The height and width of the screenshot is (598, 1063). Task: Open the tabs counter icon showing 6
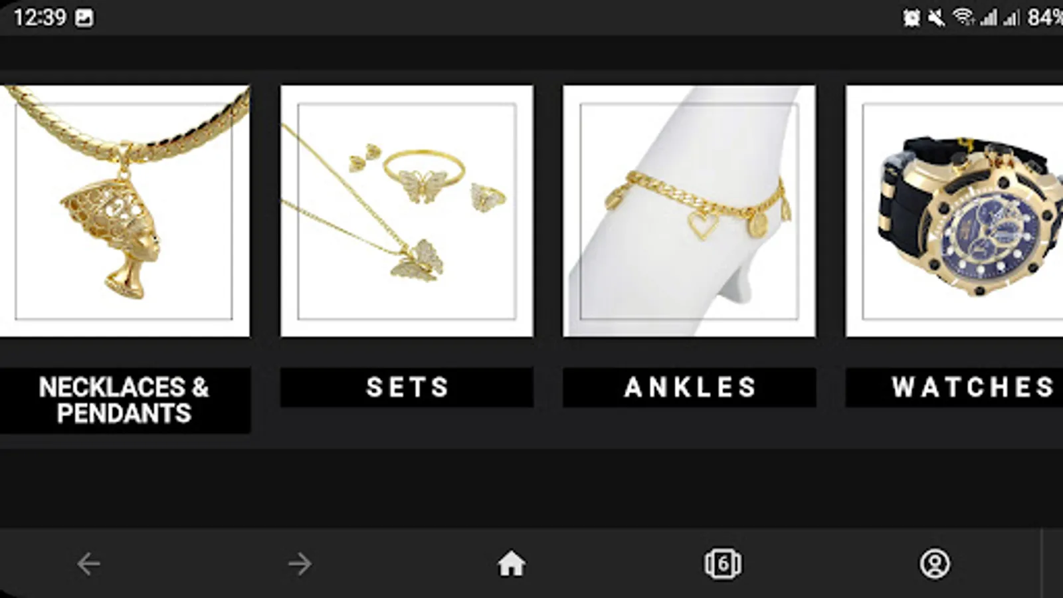pyautogui.click(x=723, y=564)
